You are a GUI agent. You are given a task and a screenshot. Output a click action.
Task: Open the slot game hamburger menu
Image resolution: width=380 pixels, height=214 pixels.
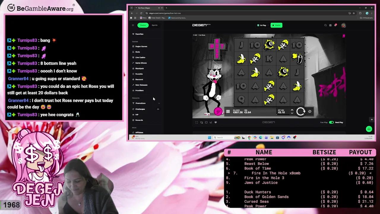coord(228,111)
